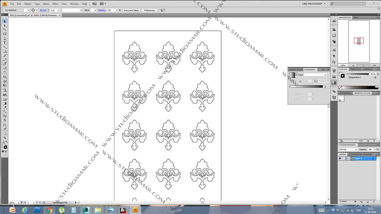The height and width of the screenshot is (214, 381).
Task: Select the Rotate tool
Action: [x=4, y=73]
